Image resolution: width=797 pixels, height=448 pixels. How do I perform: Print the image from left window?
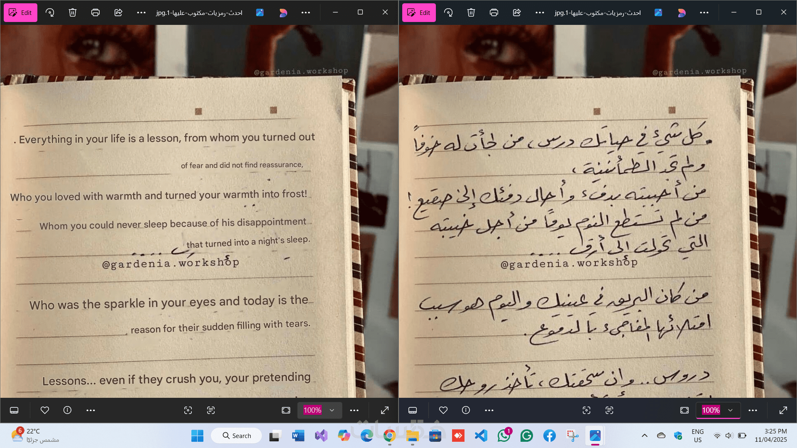95,12
